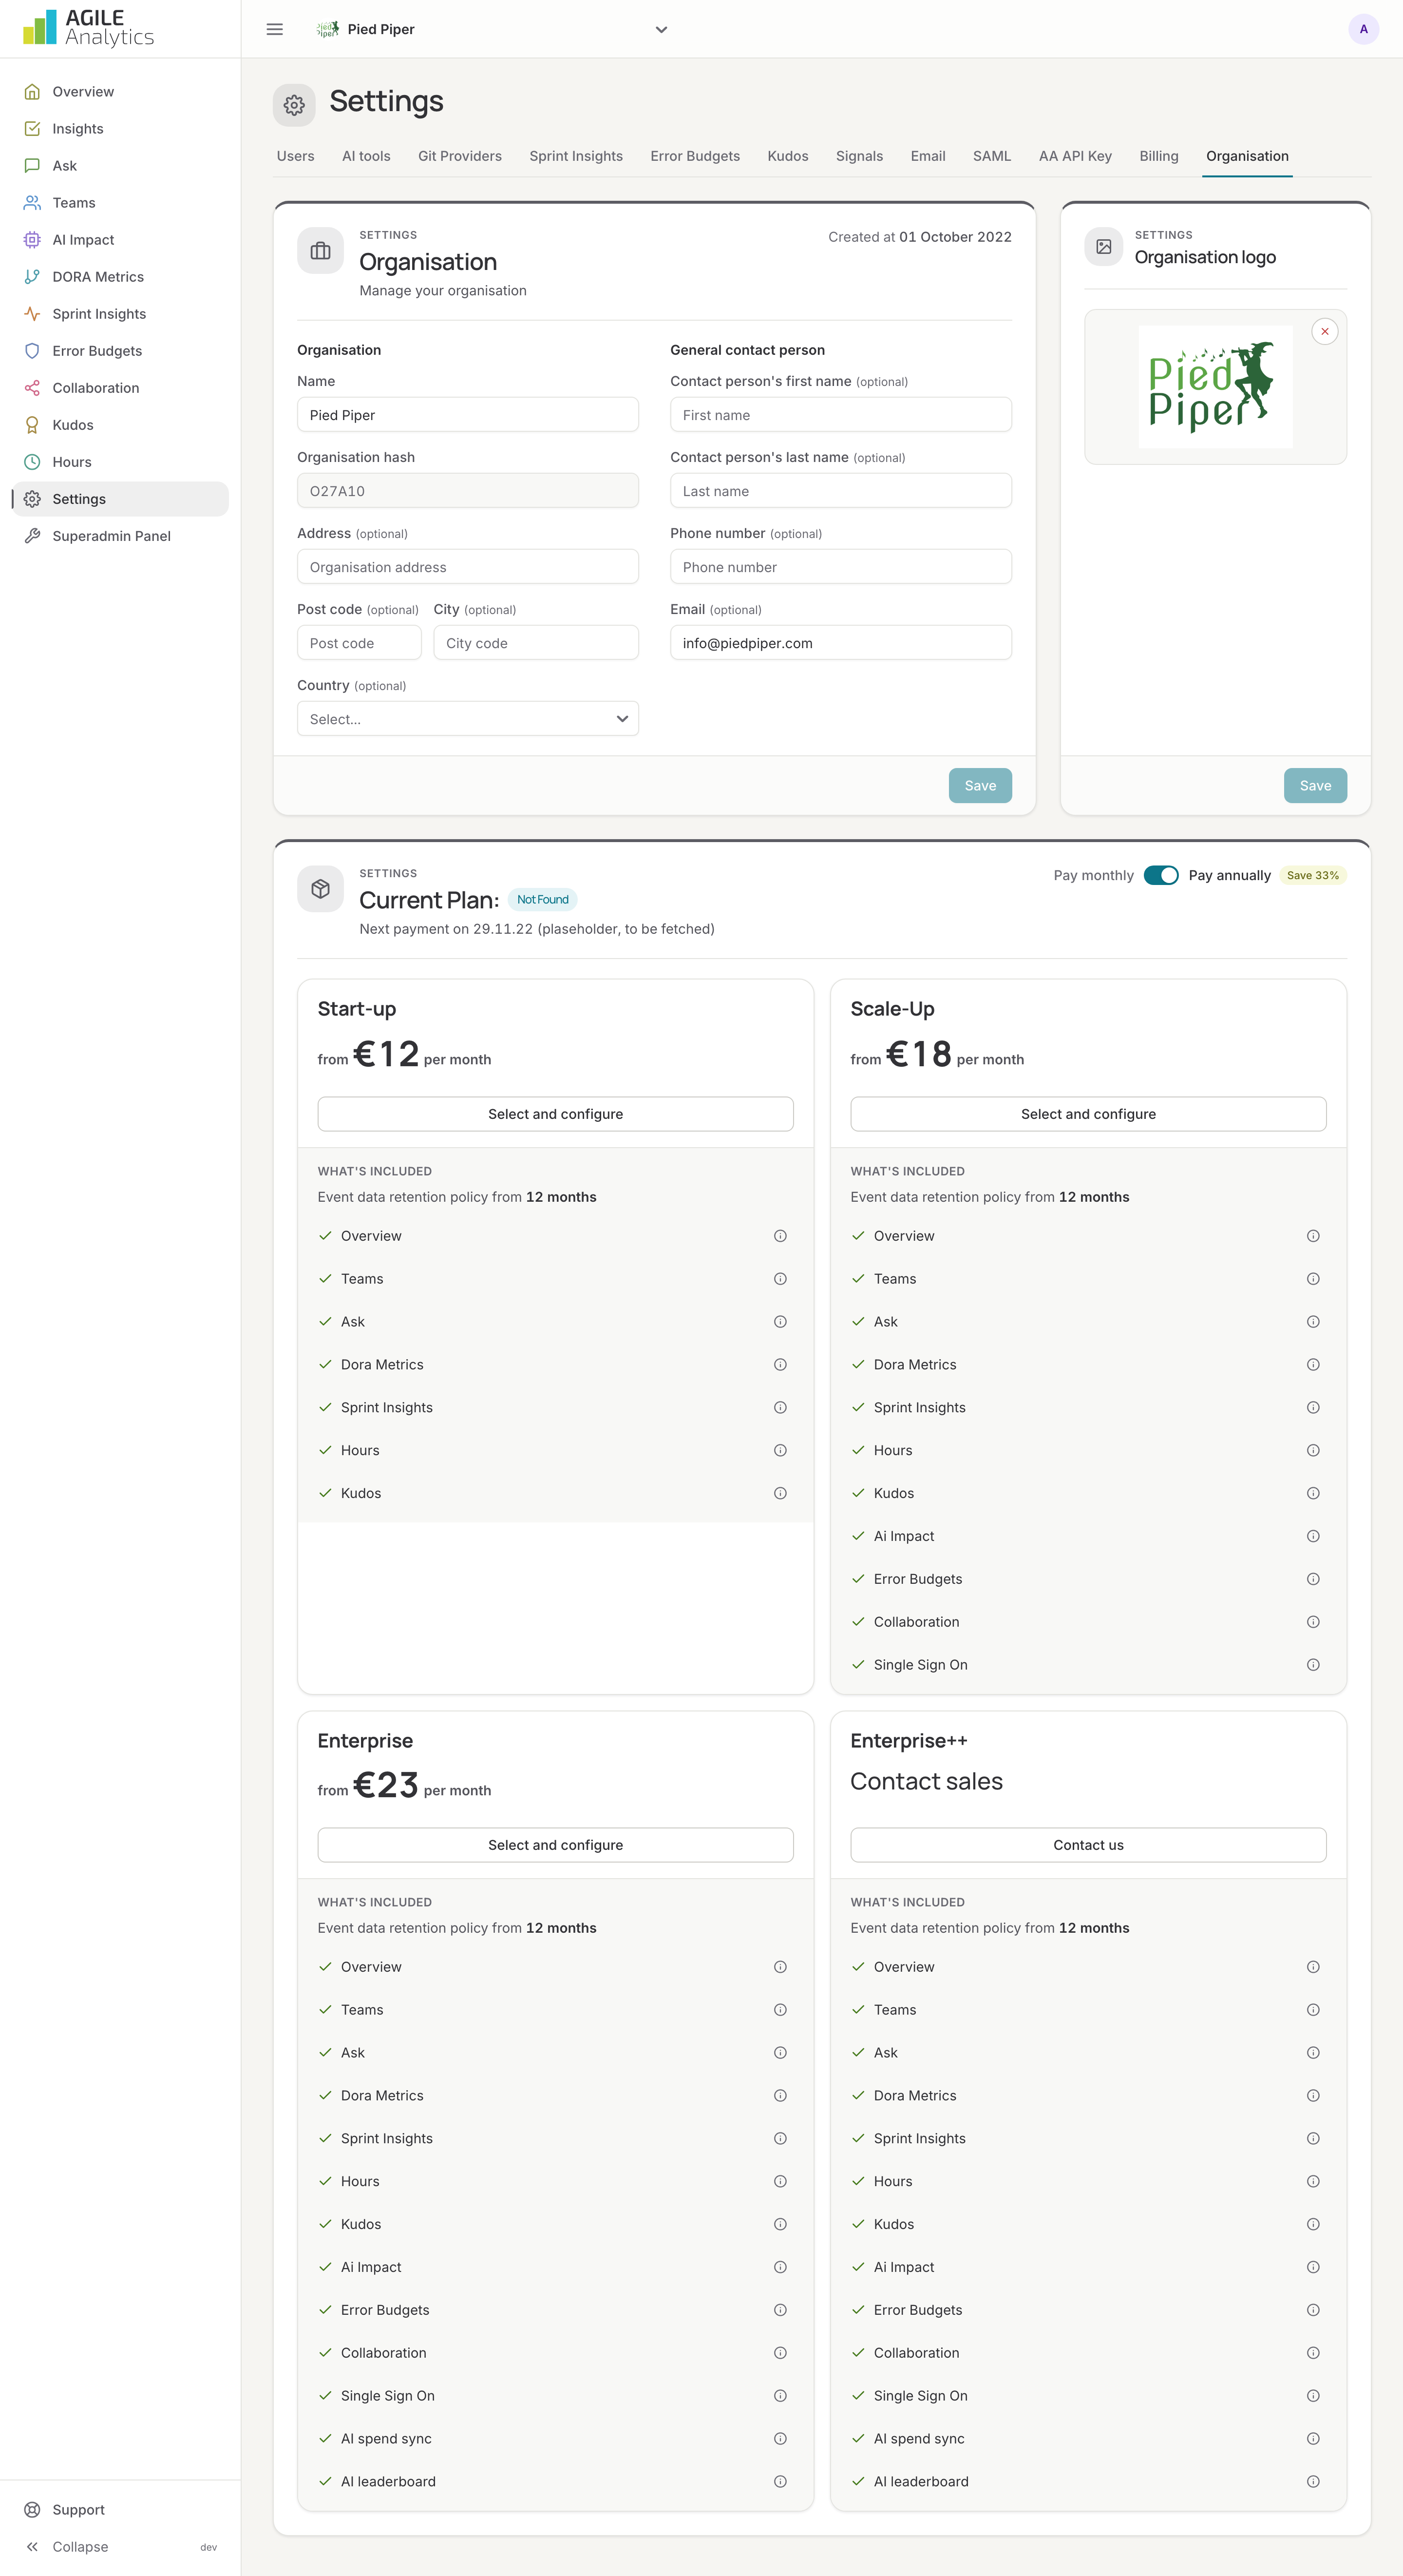
Task: Show info for Start-up Overview feature
Action: coord(780,1236)
